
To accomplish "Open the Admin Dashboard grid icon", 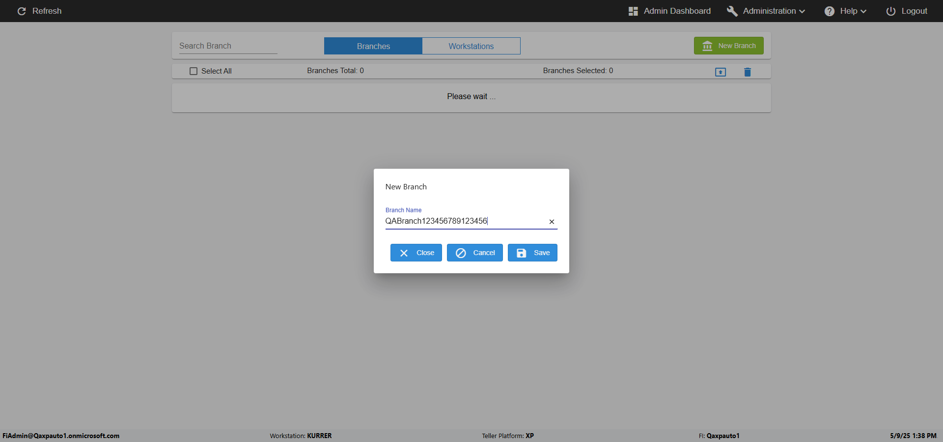I will point(633,11).
